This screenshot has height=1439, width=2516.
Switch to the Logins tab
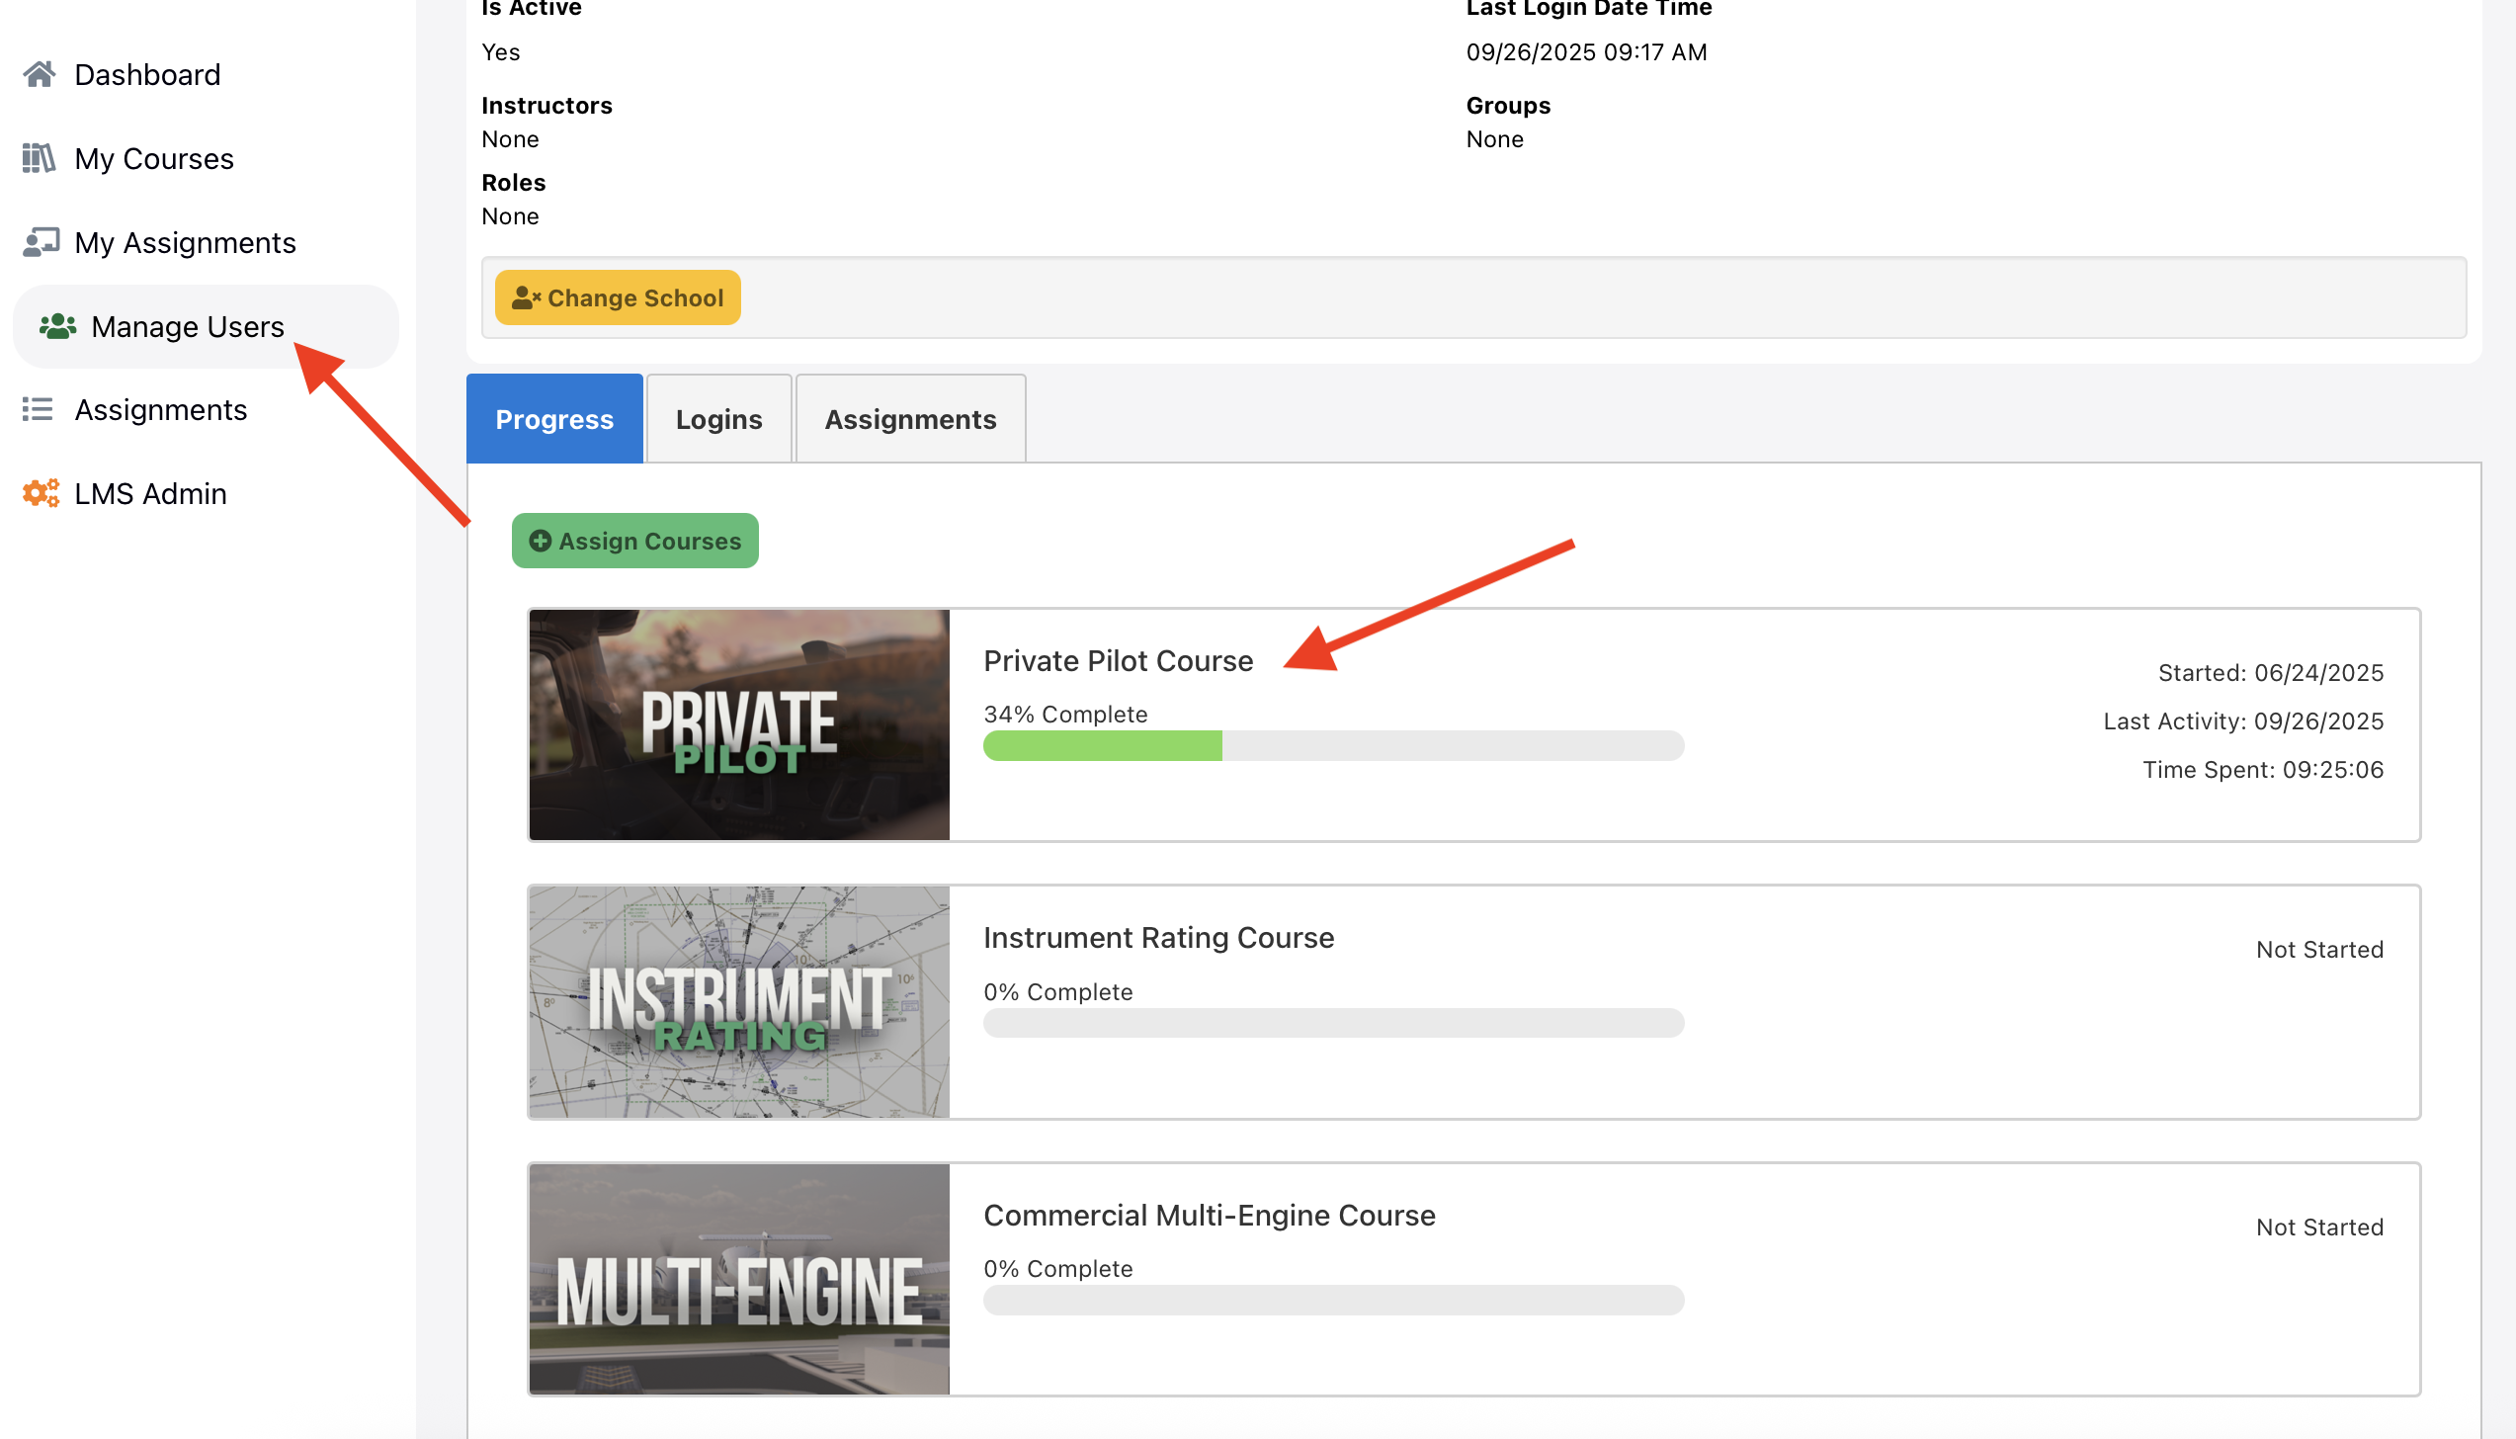[718, 419]
